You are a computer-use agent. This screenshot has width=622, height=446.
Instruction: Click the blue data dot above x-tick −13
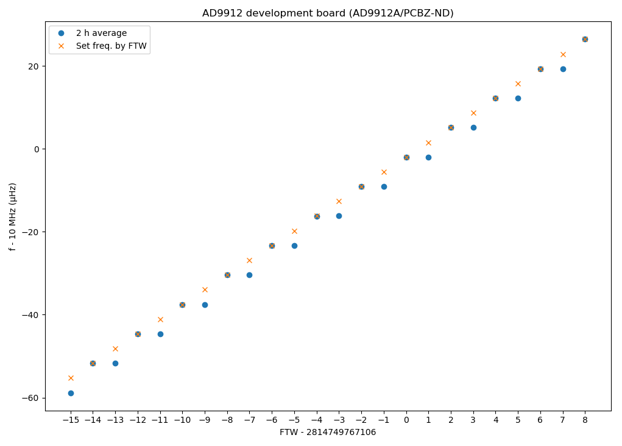tap(115, 364)
